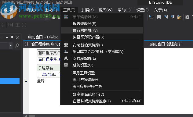Image resolution: width=193 pixels, height=117 pixels.
Task: Choose 黑月工具设置
Action: tap(102, 73)
